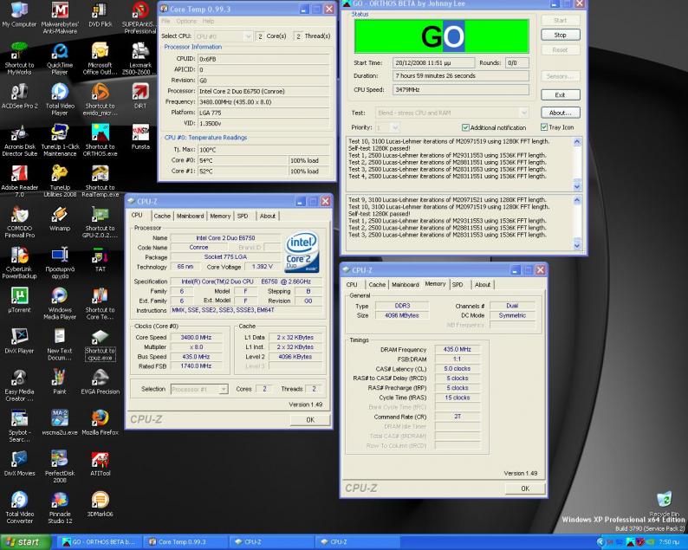
Task: Switch to Memory tab in left CPU-Z window
Action: [220, 216]
